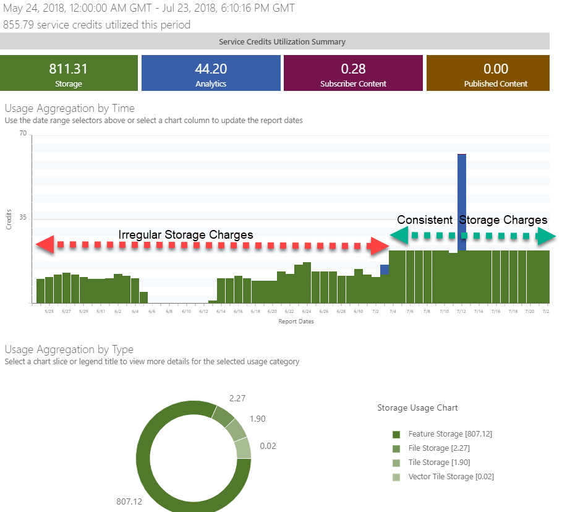Open Feature Storage [807.12] legend title
583x512 pixels.
(450, 434)
